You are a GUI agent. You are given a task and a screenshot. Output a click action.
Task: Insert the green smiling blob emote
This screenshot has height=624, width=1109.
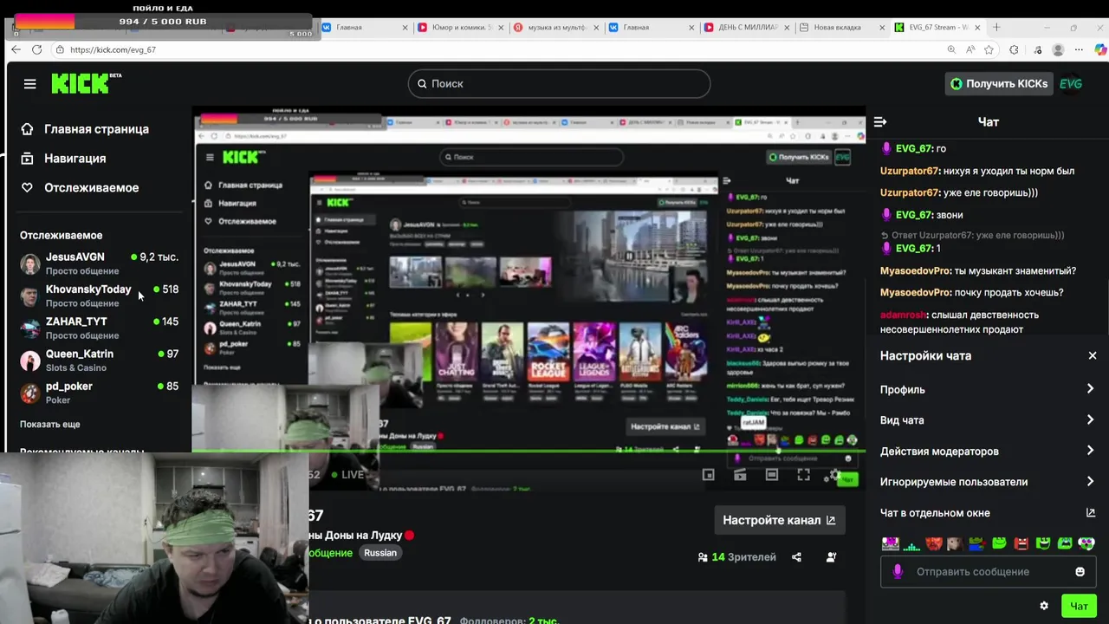[999, 544]
